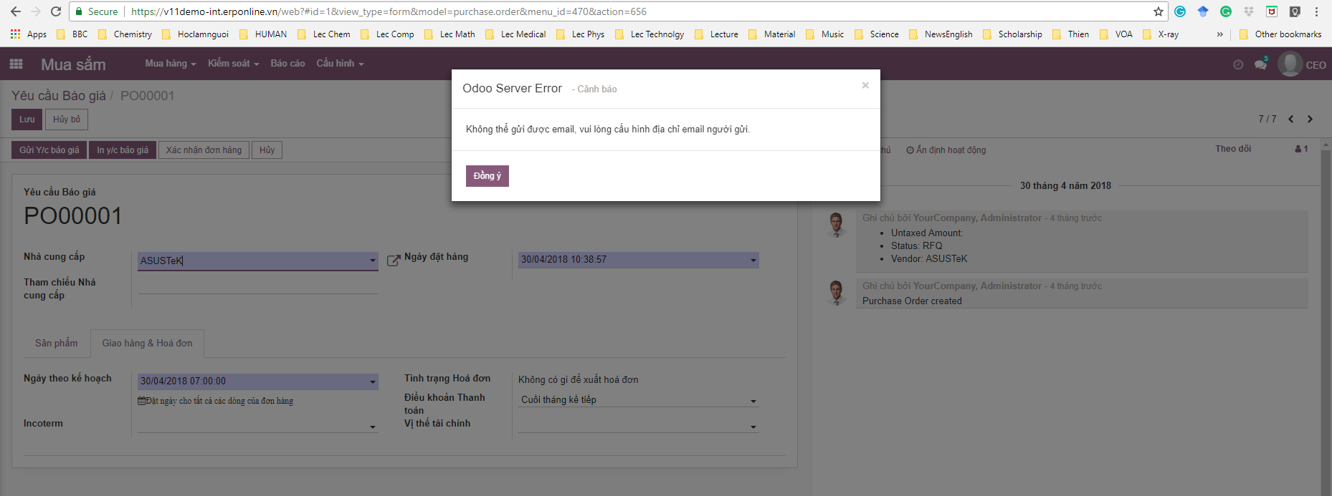Open the Apps bookmarks shortcut
The width and height of the screenshot is (1332, 496).
point(29,34)
